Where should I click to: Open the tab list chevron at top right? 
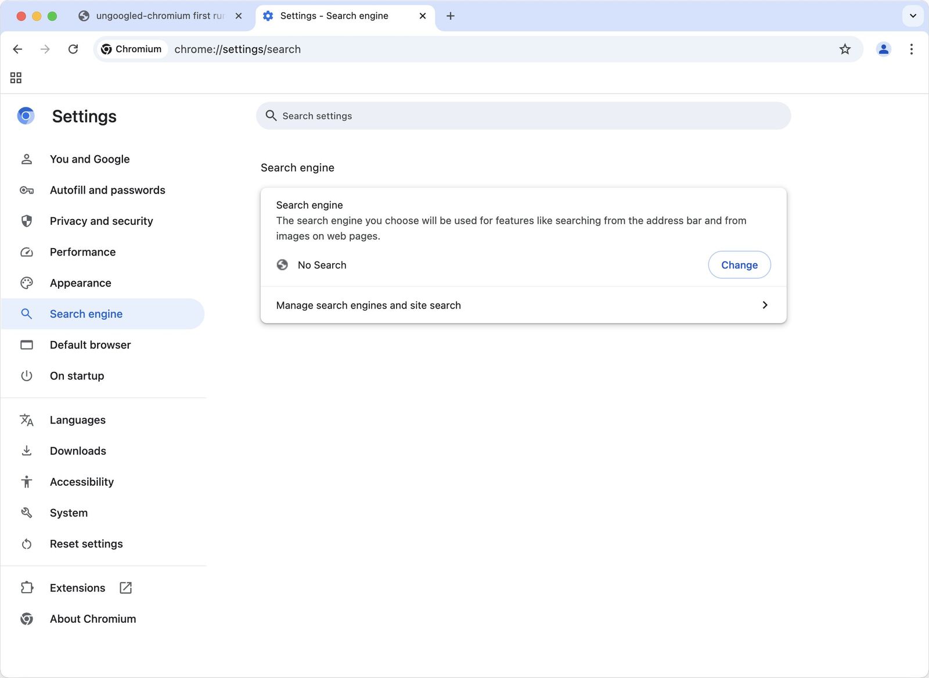913,16
